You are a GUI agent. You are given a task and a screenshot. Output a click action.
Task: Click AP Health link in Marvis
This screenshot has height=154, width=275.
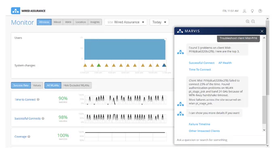pyautogui.click(x=225, y=63)
